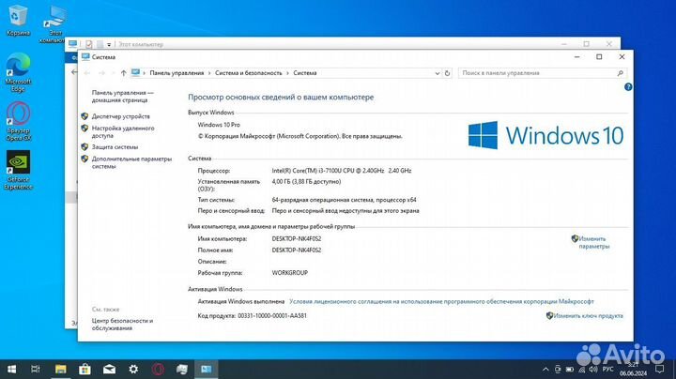
Task: Click the Forward arrow in System window
Action: coord(101,73)
